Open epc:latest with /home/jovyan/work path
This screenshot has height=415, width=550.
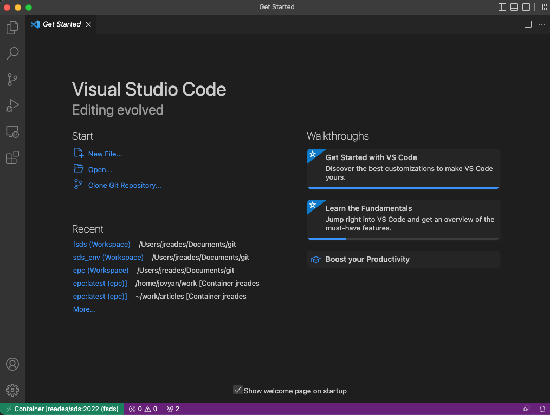pyautogui.click(x=100, y=283)
